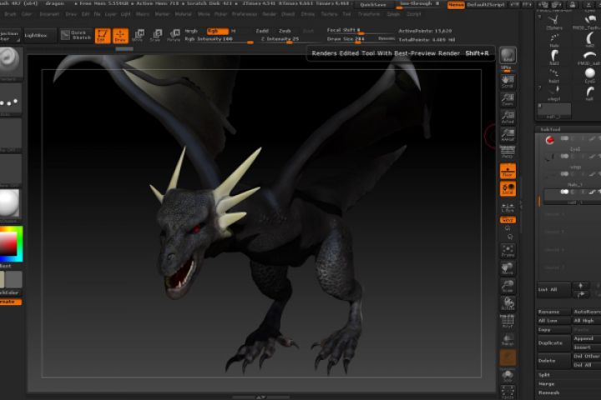Expand the Merge section

coord(546,383)
